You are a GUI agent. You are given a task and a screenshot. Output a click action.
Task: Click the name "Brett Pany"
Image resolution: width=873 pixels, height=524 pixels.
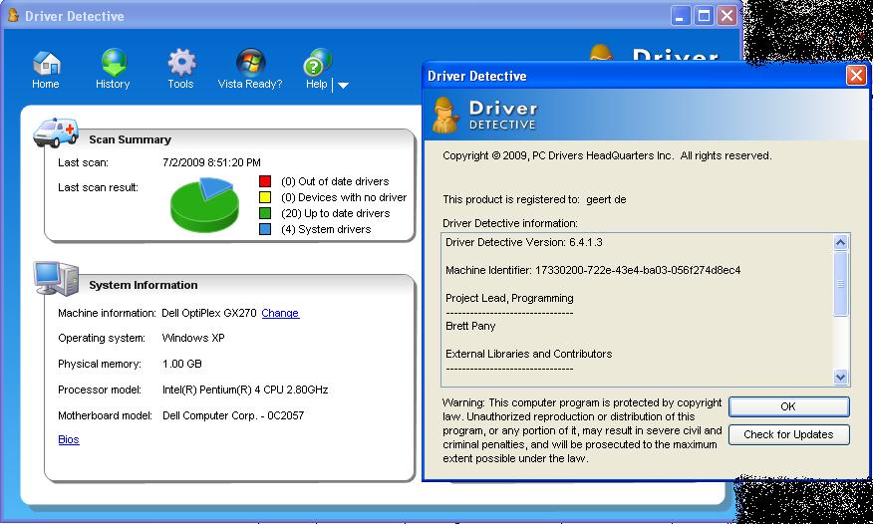point(470,326)
